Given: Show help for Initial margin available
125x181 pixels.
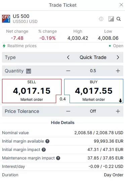Looking at the screenshot, I should point(47,141).
